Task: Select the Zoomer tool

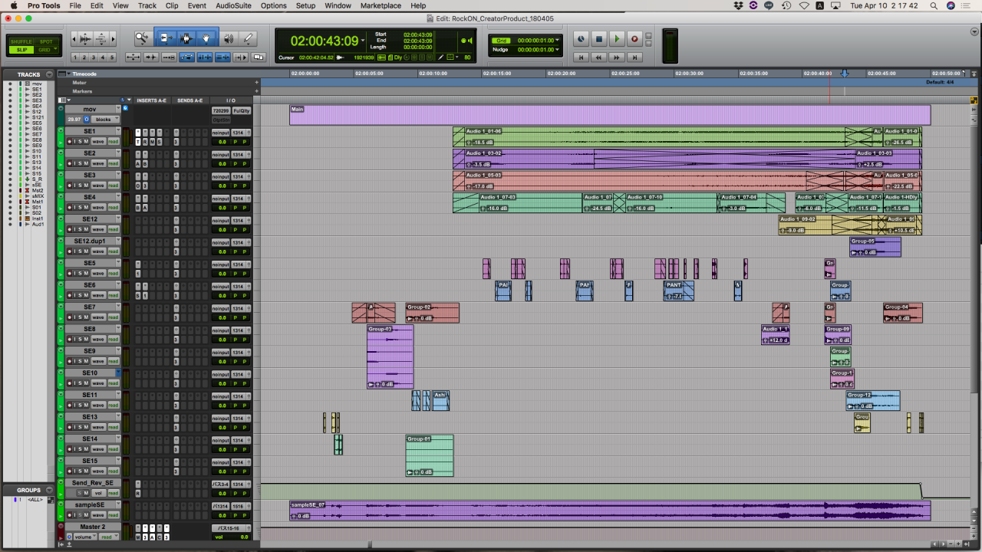Action: coord(143,38)
